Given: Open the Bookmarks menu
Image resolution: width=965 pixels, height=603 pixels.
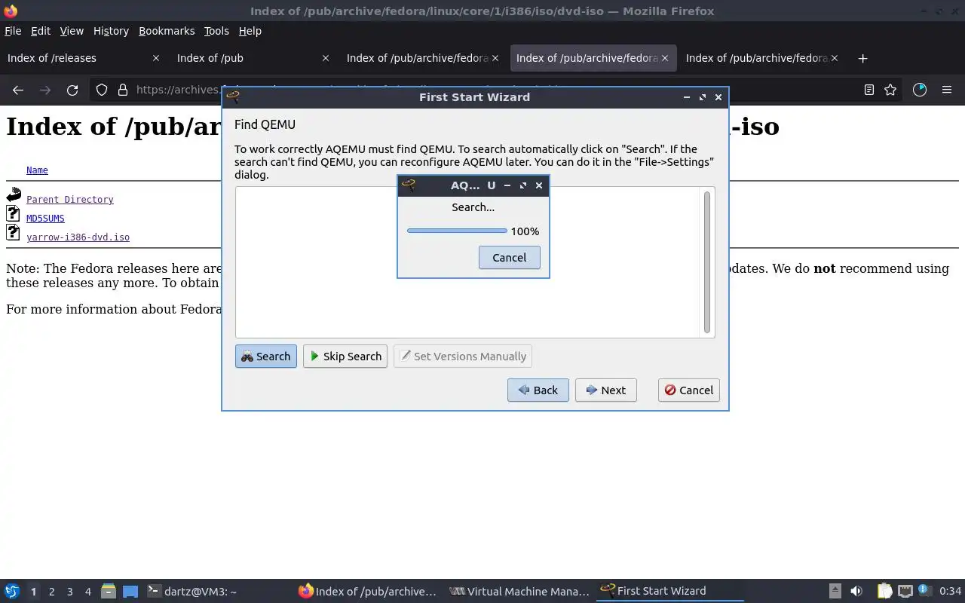Looking at the screenshot, I should 167,31.
